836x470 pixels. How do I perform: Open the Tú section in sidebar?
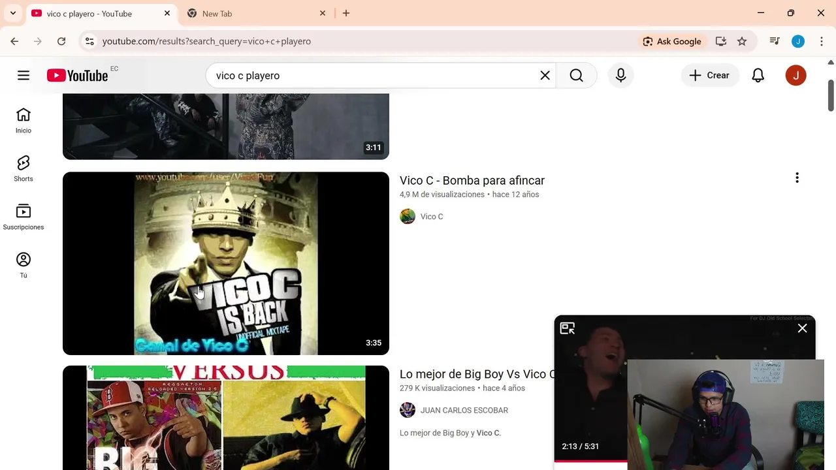24,266
